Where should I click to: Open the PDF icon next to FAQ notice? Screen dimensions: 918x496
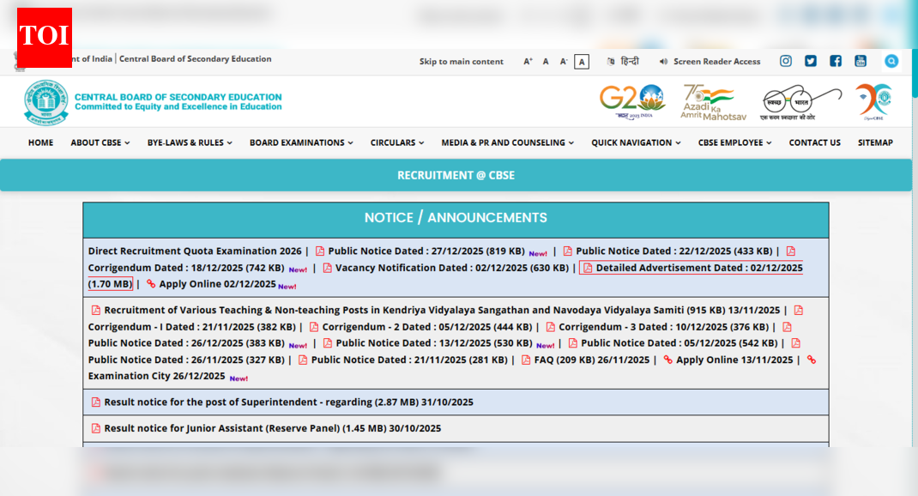click(524, 360)
